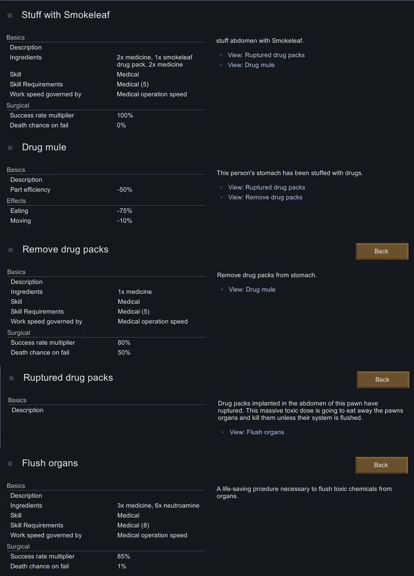The height and width of the screenshot is (576, 414).
Task: Open Ruptured drug packs link under Smokeleaf description
Action: tap(266, 55)
